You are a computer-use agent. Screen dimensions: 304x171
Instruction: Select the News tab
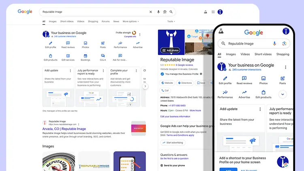click(x=116, y=21)
